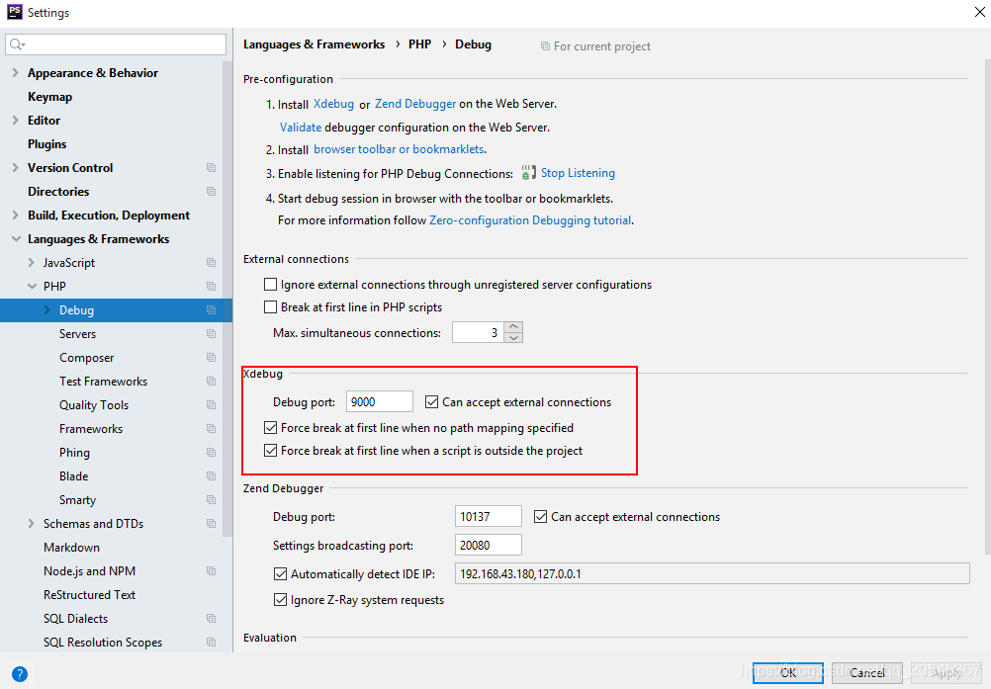
Task: Click Settings broadcasting port field
Action: (x=488, y=545)
